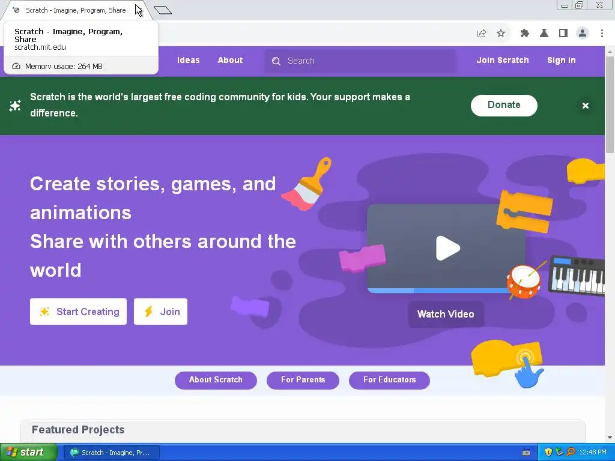Image resolution: width=615 pixels, height=461 pixels.
Task: Click the scrollbar up arrow
Action: click(610, 52)
